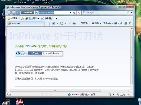Maximize the InPrivate browser window
This screenshot has width=141, height=105.
point(124,7)
